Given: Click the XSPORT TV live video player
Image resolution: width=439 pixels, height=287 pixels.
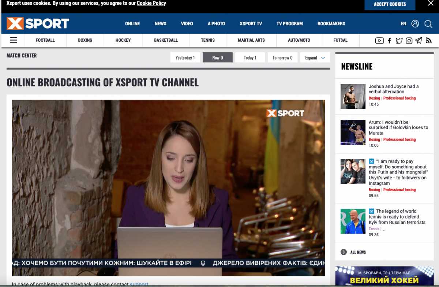Looking at the screenshot, I should (168, 188).
